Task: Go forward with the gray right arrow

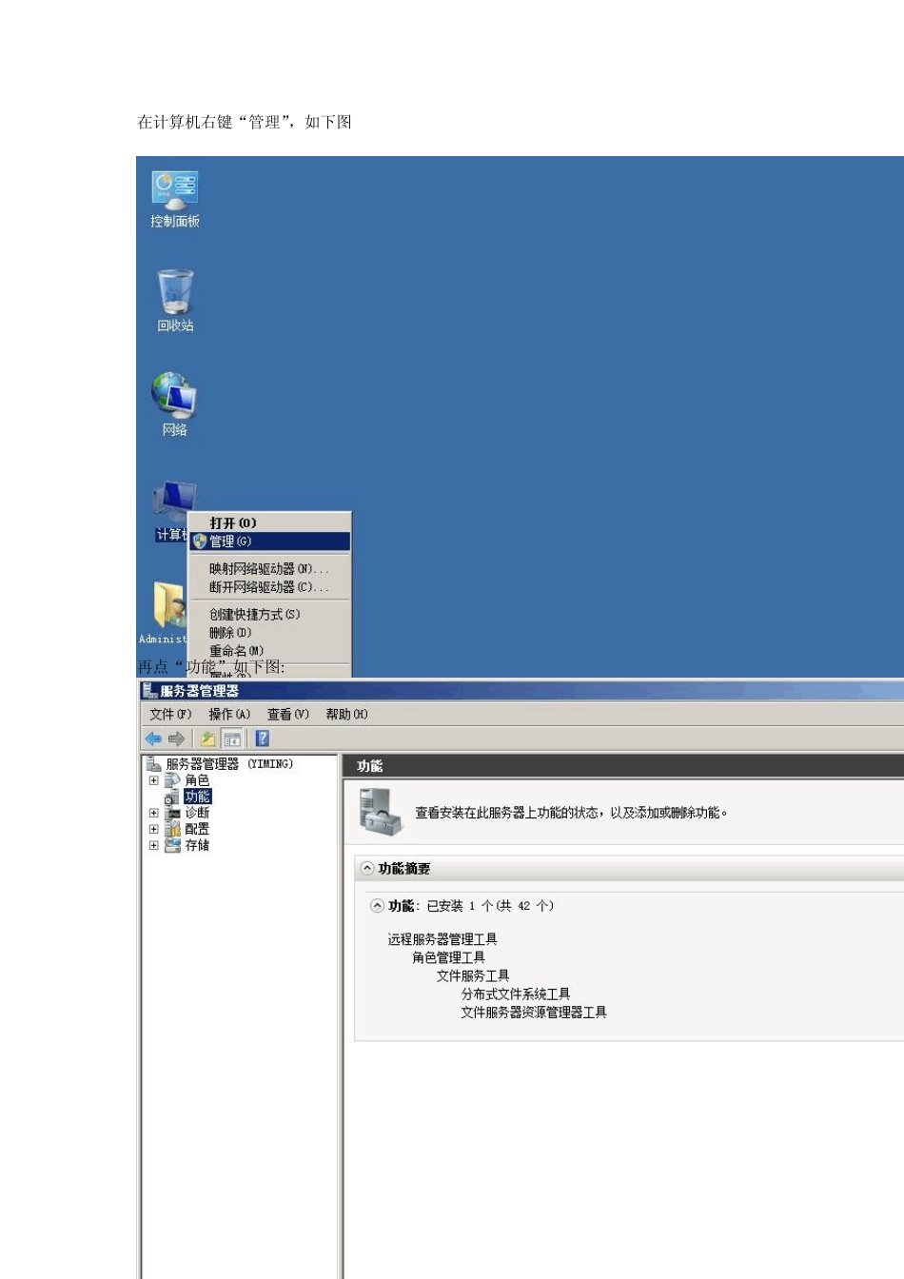Action: click(x=176, y=738)
